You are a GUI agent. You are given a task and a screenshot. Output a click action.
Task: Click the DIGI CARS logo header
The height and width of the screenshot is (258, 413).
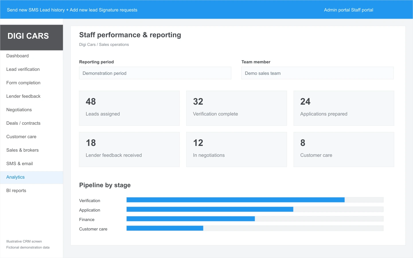[32, 38]
